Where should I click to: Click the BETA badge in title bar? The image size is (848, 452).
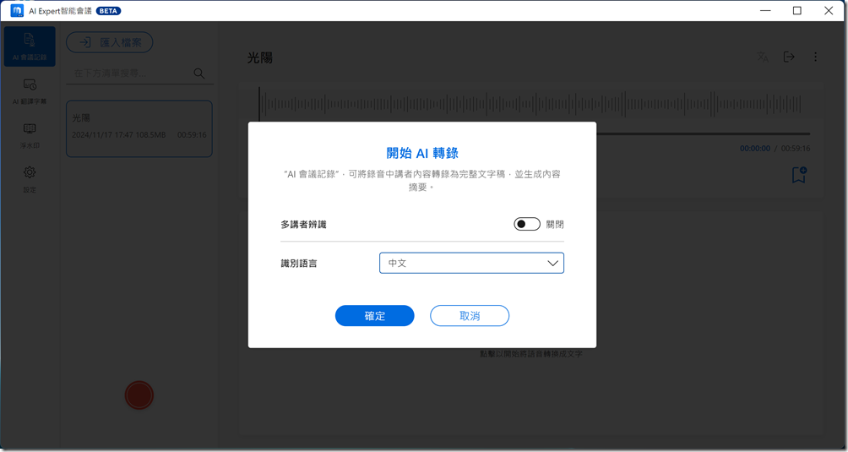109,11
